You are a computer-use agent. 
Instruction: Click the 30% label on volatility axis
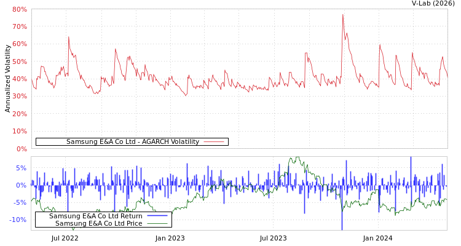(x=19, y=97)
